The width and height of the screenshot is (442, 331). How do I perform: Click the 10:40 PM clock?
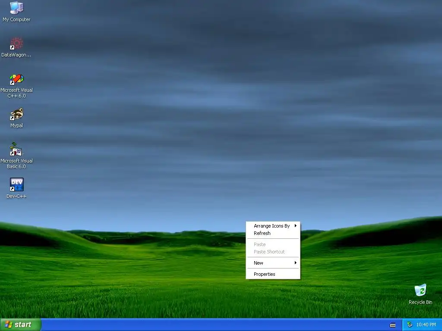(426, 325)
